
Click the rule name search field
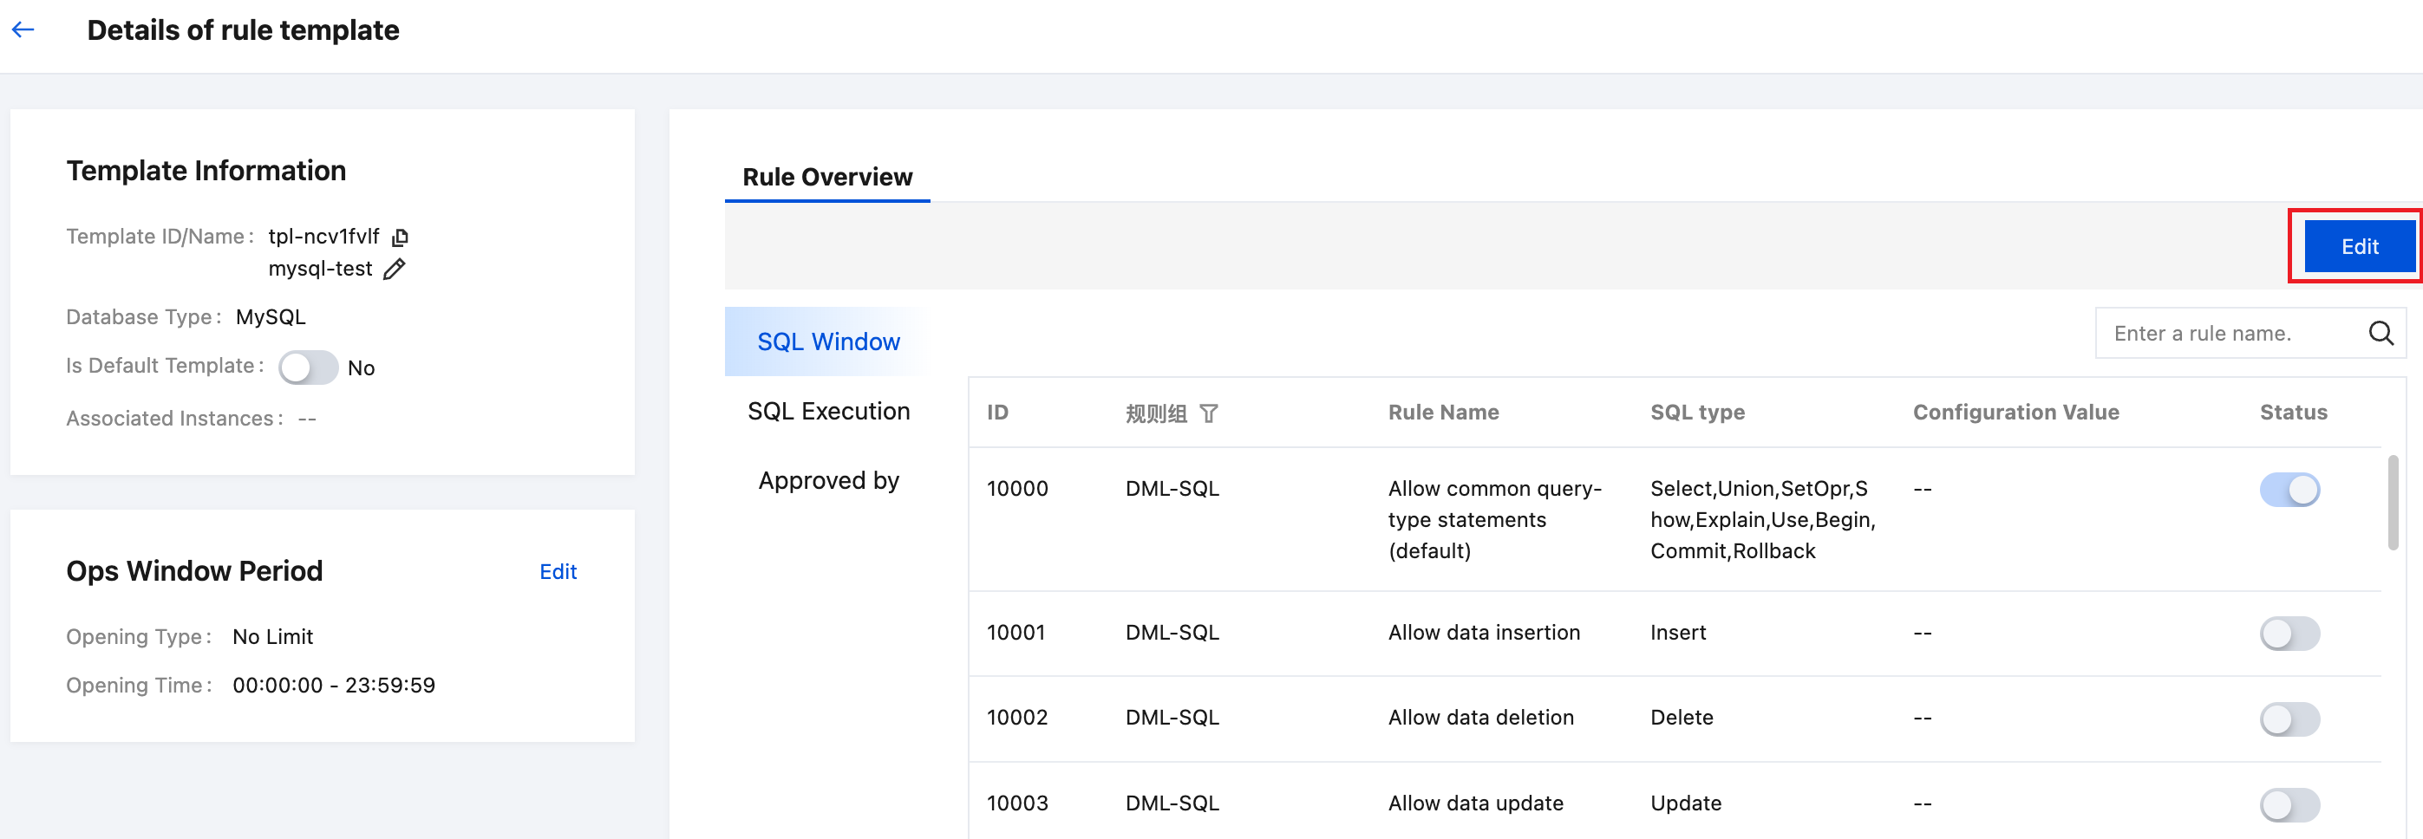click(2230, 333)
